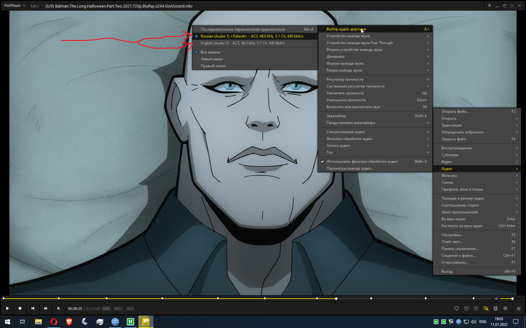Image resolution: width=526 pixels, height=328 pixels.
Task: Go to previous file in playlist
Action: pyautogui.click(x=33, y=308)
